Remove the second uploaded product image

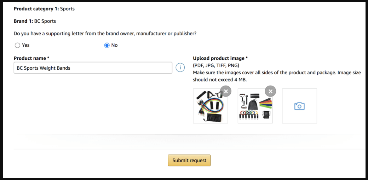(x=270, y=91)
